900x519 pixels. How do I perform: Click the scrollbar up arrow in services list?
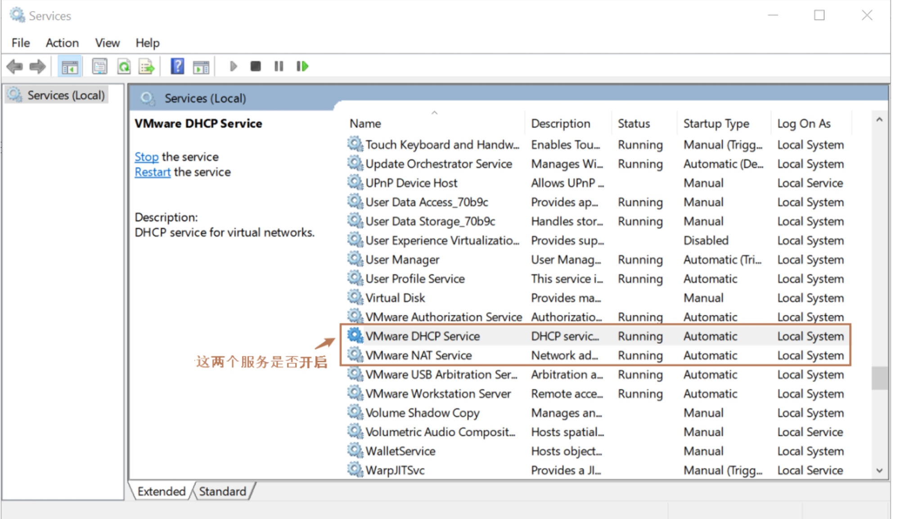(x=879, y=120)
